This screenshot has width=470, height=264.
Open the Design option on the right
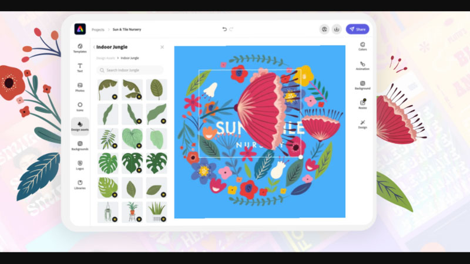[362, 123]
